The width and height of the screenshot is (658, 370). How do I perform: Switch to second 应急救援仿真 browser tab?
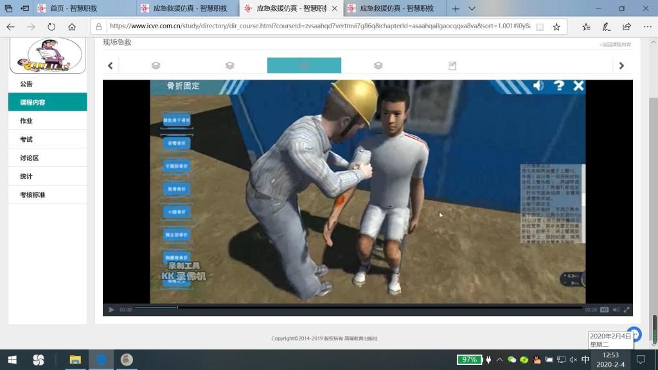[188, 8]
